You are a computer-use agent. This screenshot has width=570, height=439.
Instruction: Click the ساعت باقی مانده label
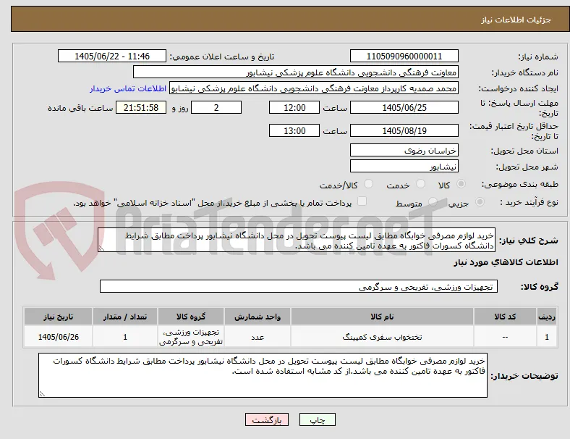[x=80, y=108]
